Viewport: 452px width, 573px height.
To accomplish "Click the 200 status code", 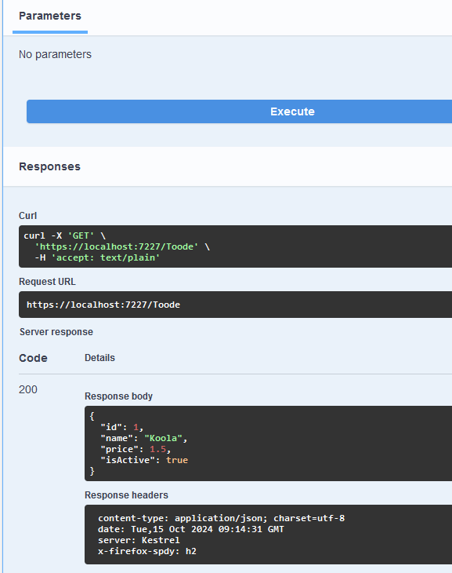I will (x=28, y=389).
